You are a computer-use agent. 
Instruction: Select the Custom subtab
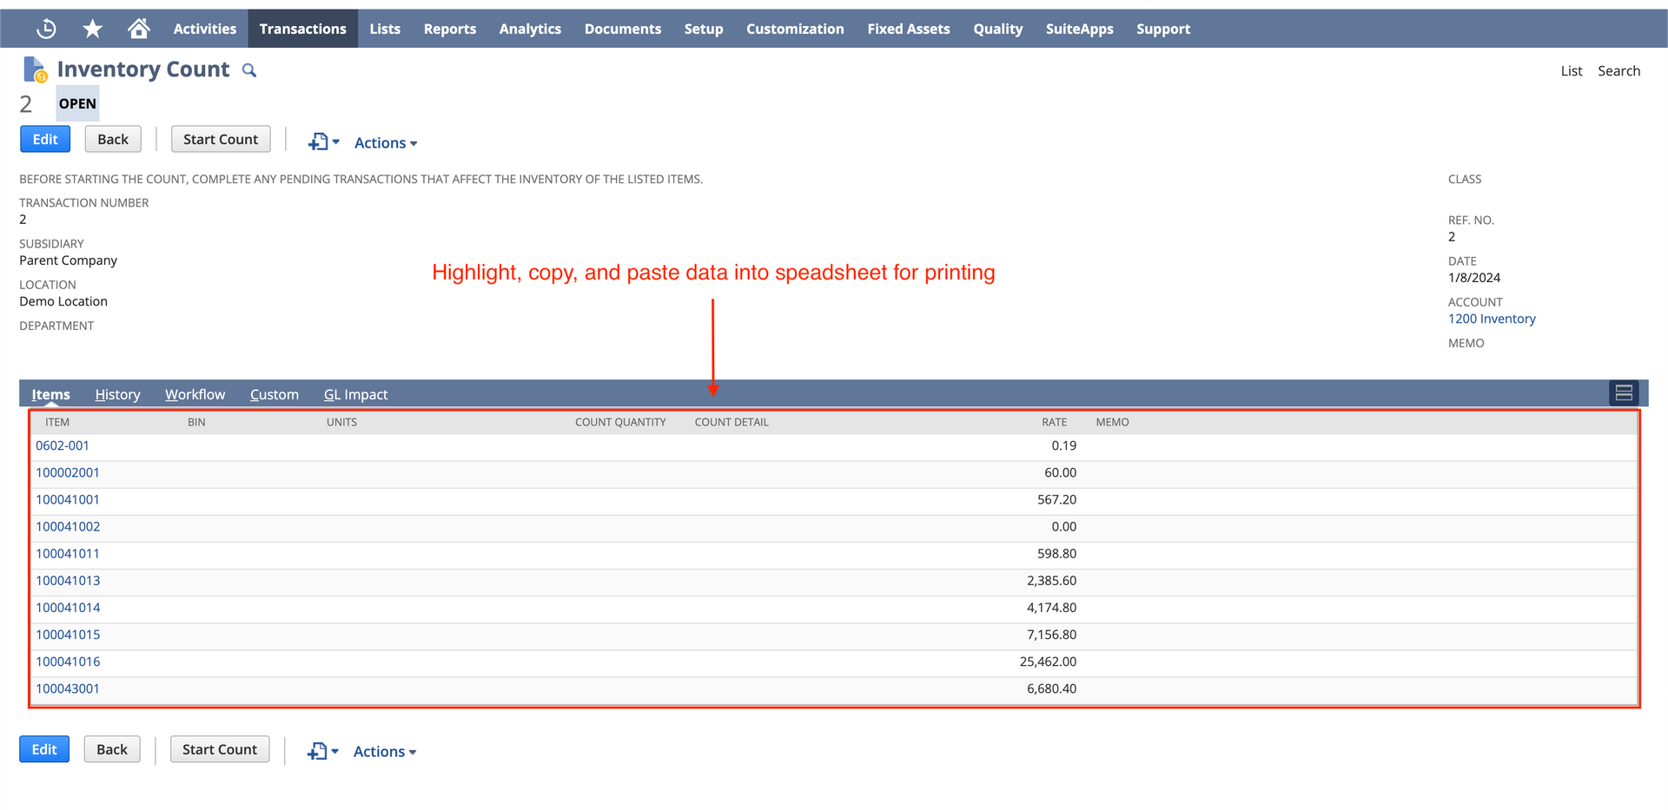[274, 394]
